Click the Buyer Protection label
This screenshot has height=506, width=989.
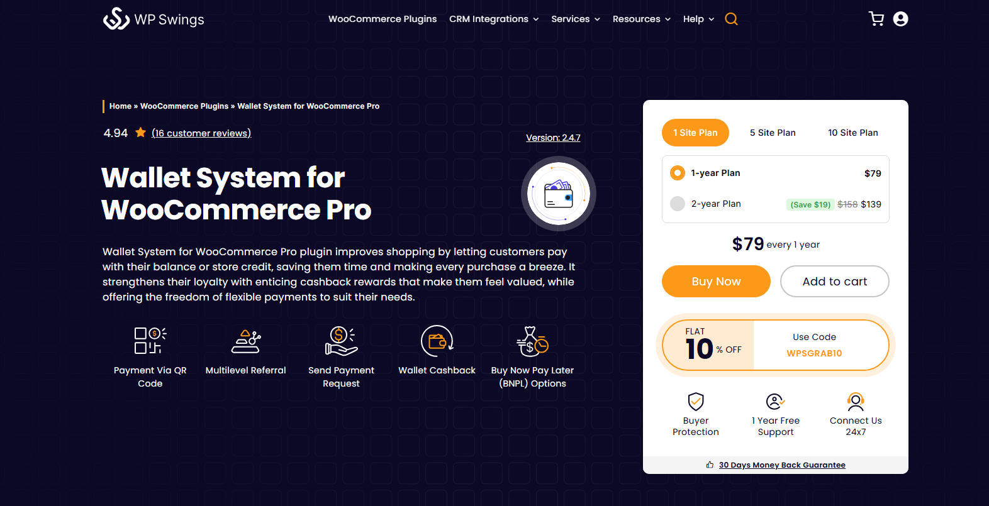(x=696, y=426)
